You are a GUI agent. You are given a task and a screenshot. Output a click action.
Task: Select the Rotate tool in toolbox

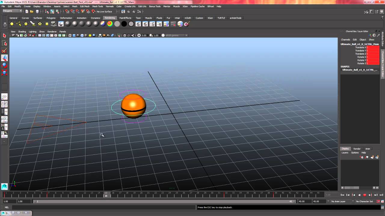click(4, 65)
